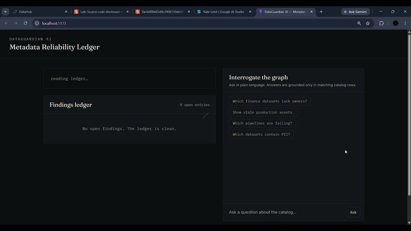
Task: Switch to Lab: Source code disclosure tab
Action: (x=101, y=12)
